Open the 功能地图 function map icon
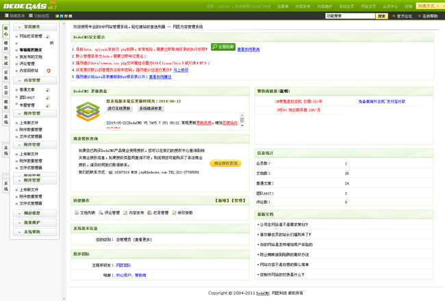This screenshot has width=445, height=301. 31,16
